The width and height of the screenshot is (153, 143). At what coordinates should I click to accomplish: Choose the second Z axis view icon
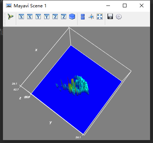pos(64,17)
